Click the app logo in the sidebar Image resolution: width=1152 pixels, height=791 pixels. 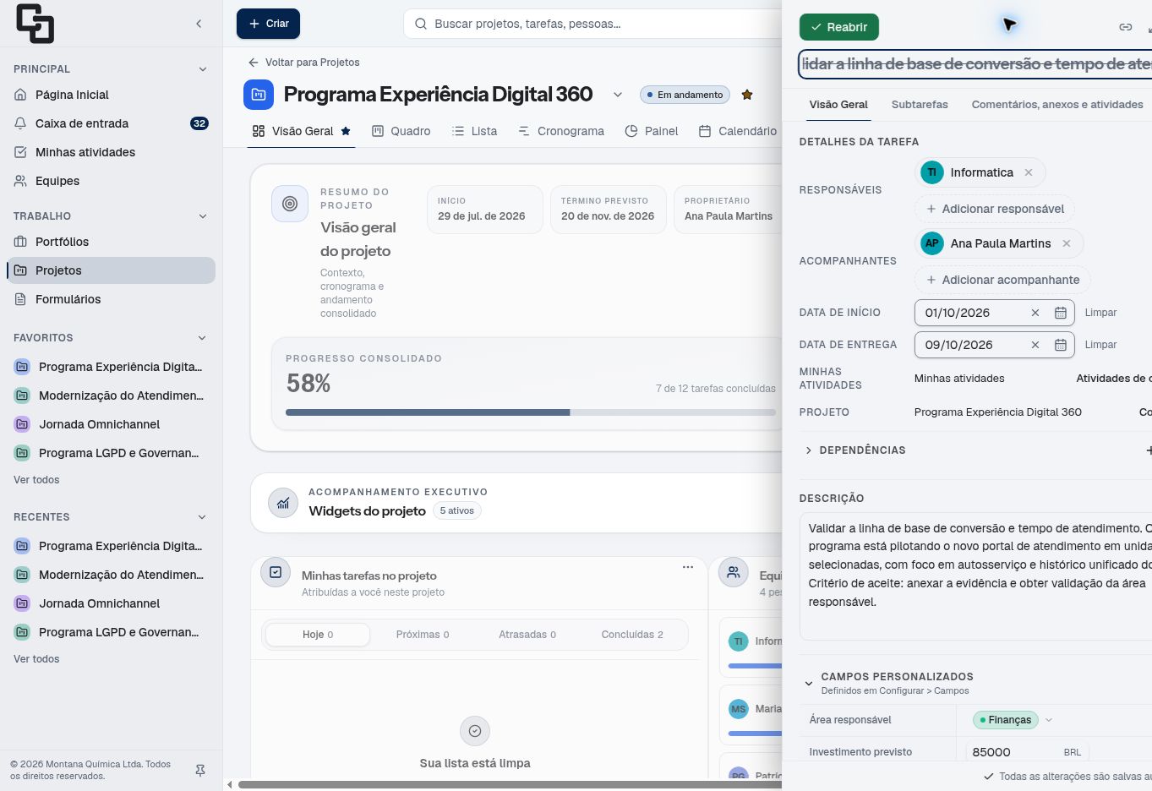click(35, 24)
